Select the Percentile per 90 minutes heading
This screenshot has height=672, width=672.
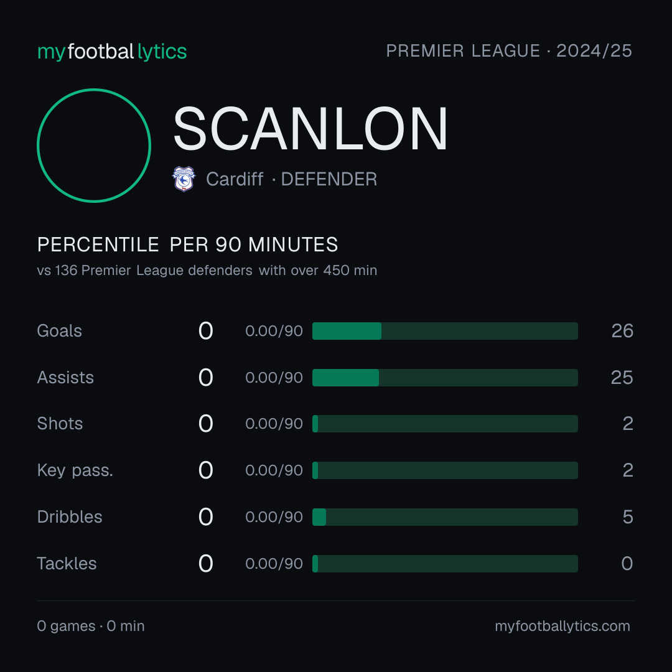pos(188,245)
